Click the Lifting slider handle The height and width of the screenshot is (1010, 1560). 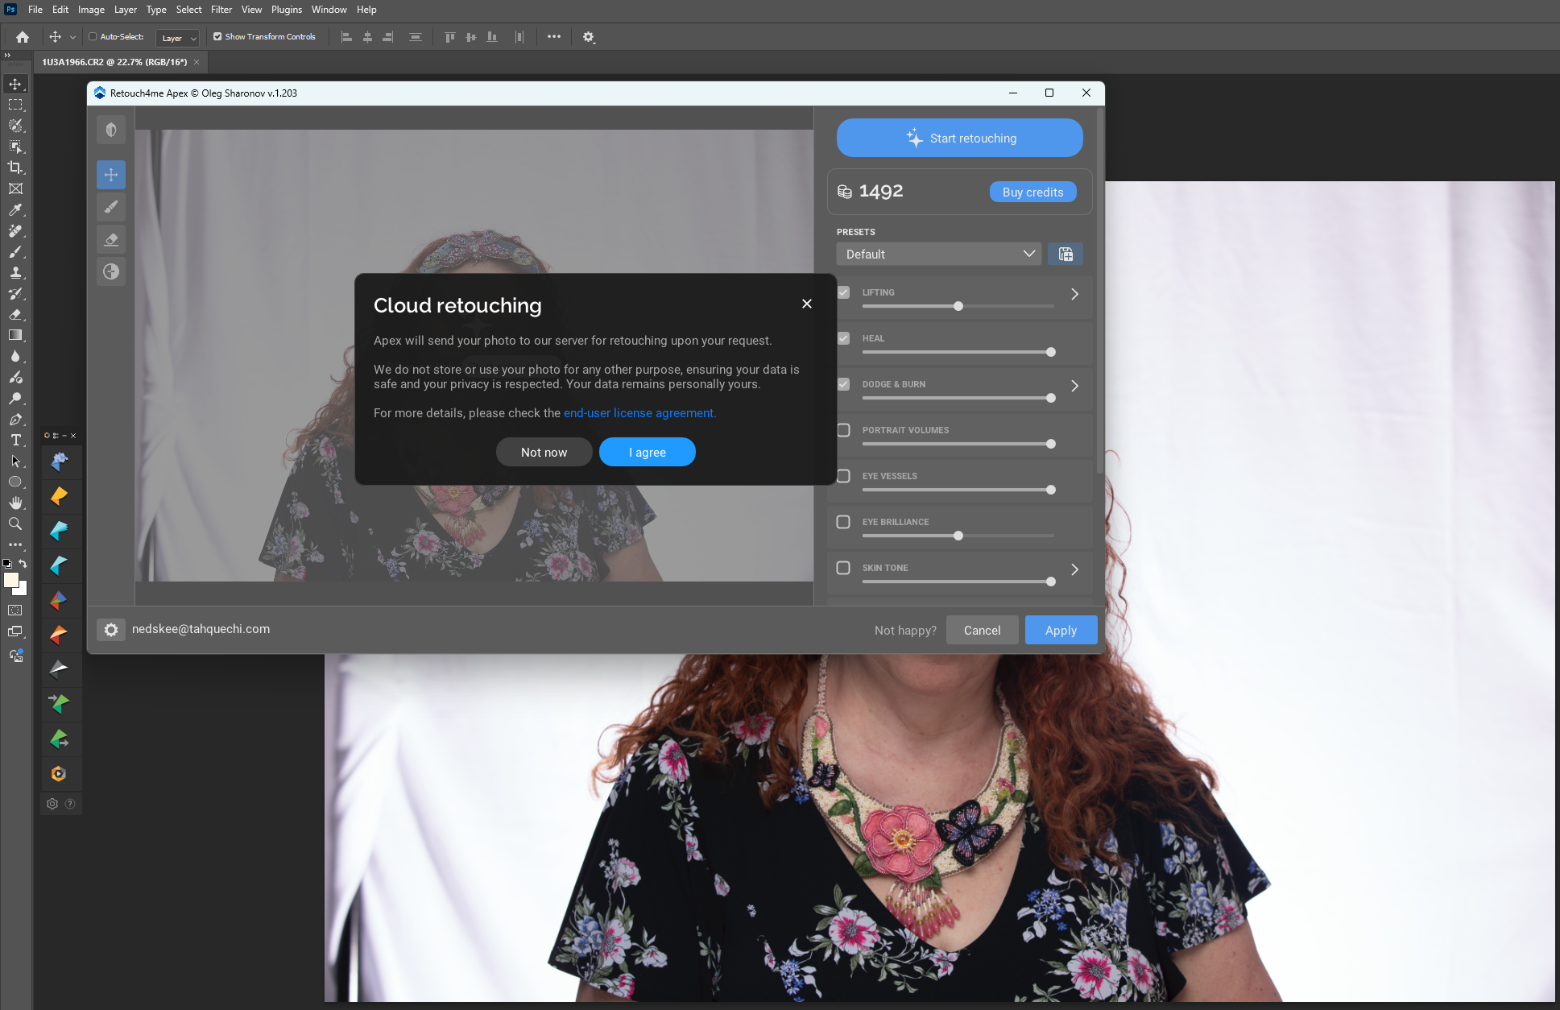[x=958, y=306]
